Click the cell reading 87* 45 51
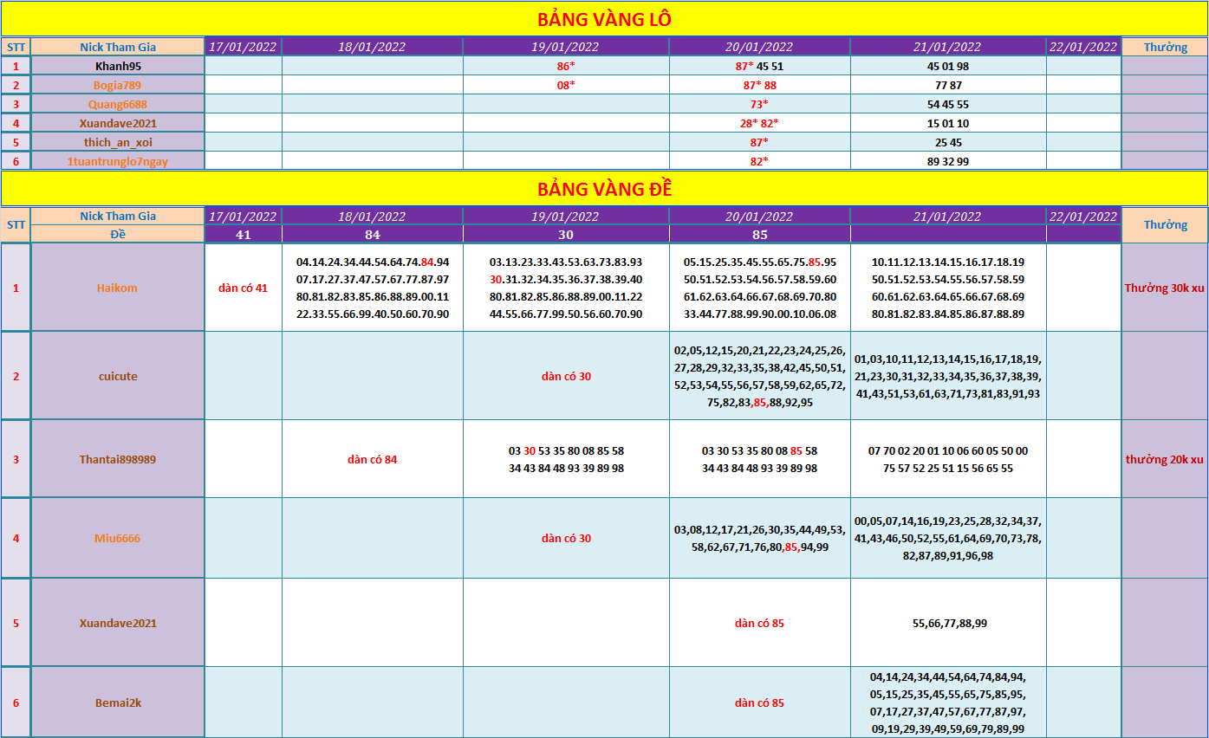Screen dimensions: 1209x738 [x=759, y=66]
